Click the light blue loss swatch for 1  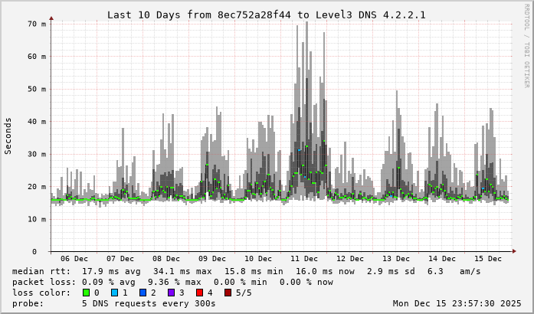(114, 293)
